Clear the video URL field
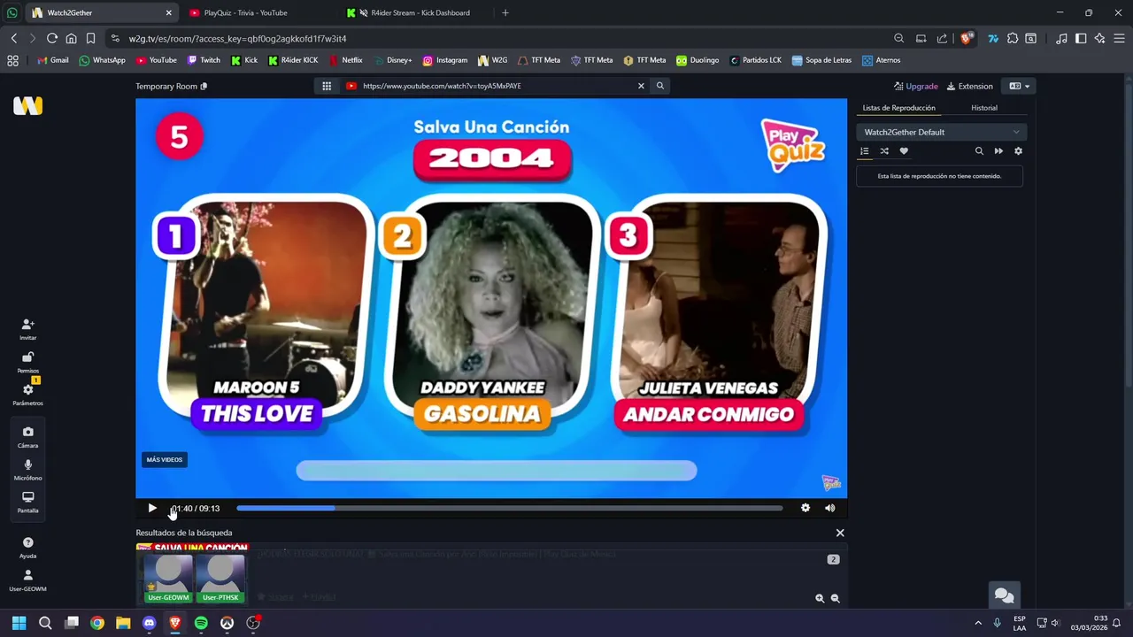 click(x=641, y=86)
